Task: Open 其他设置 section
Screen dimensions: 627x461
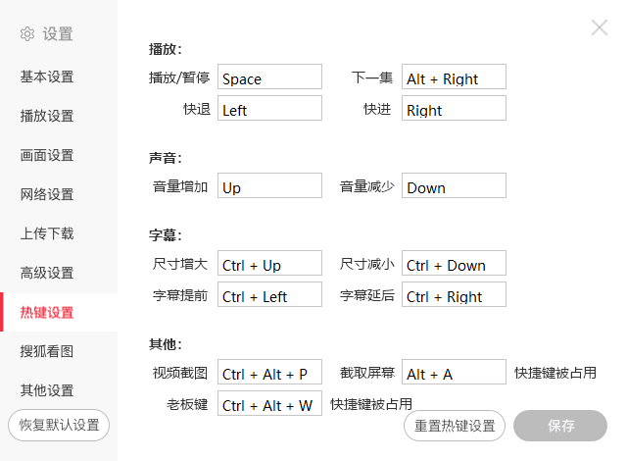Action: 47,391
